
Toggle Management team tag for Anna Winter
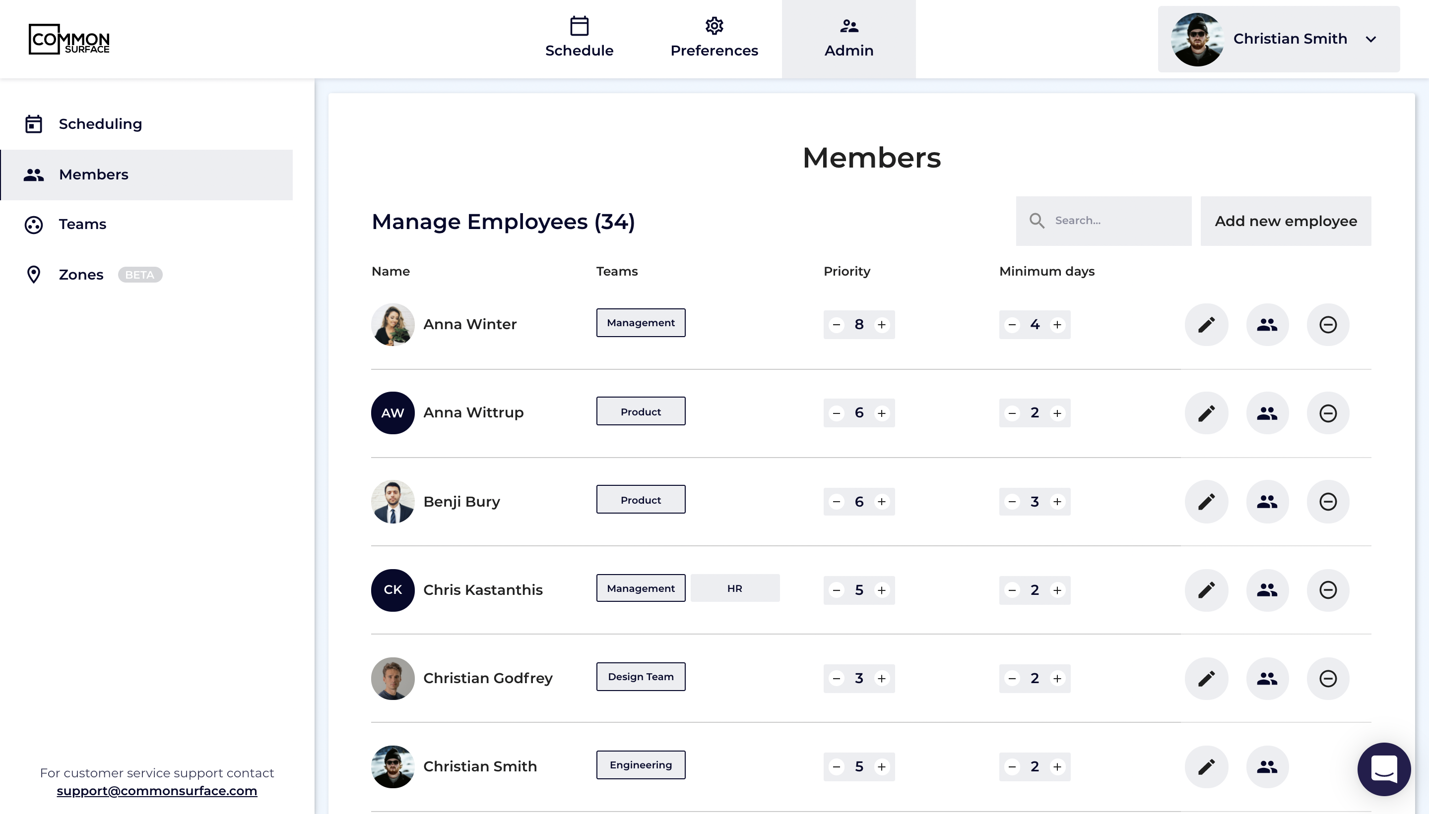[641, 323]
